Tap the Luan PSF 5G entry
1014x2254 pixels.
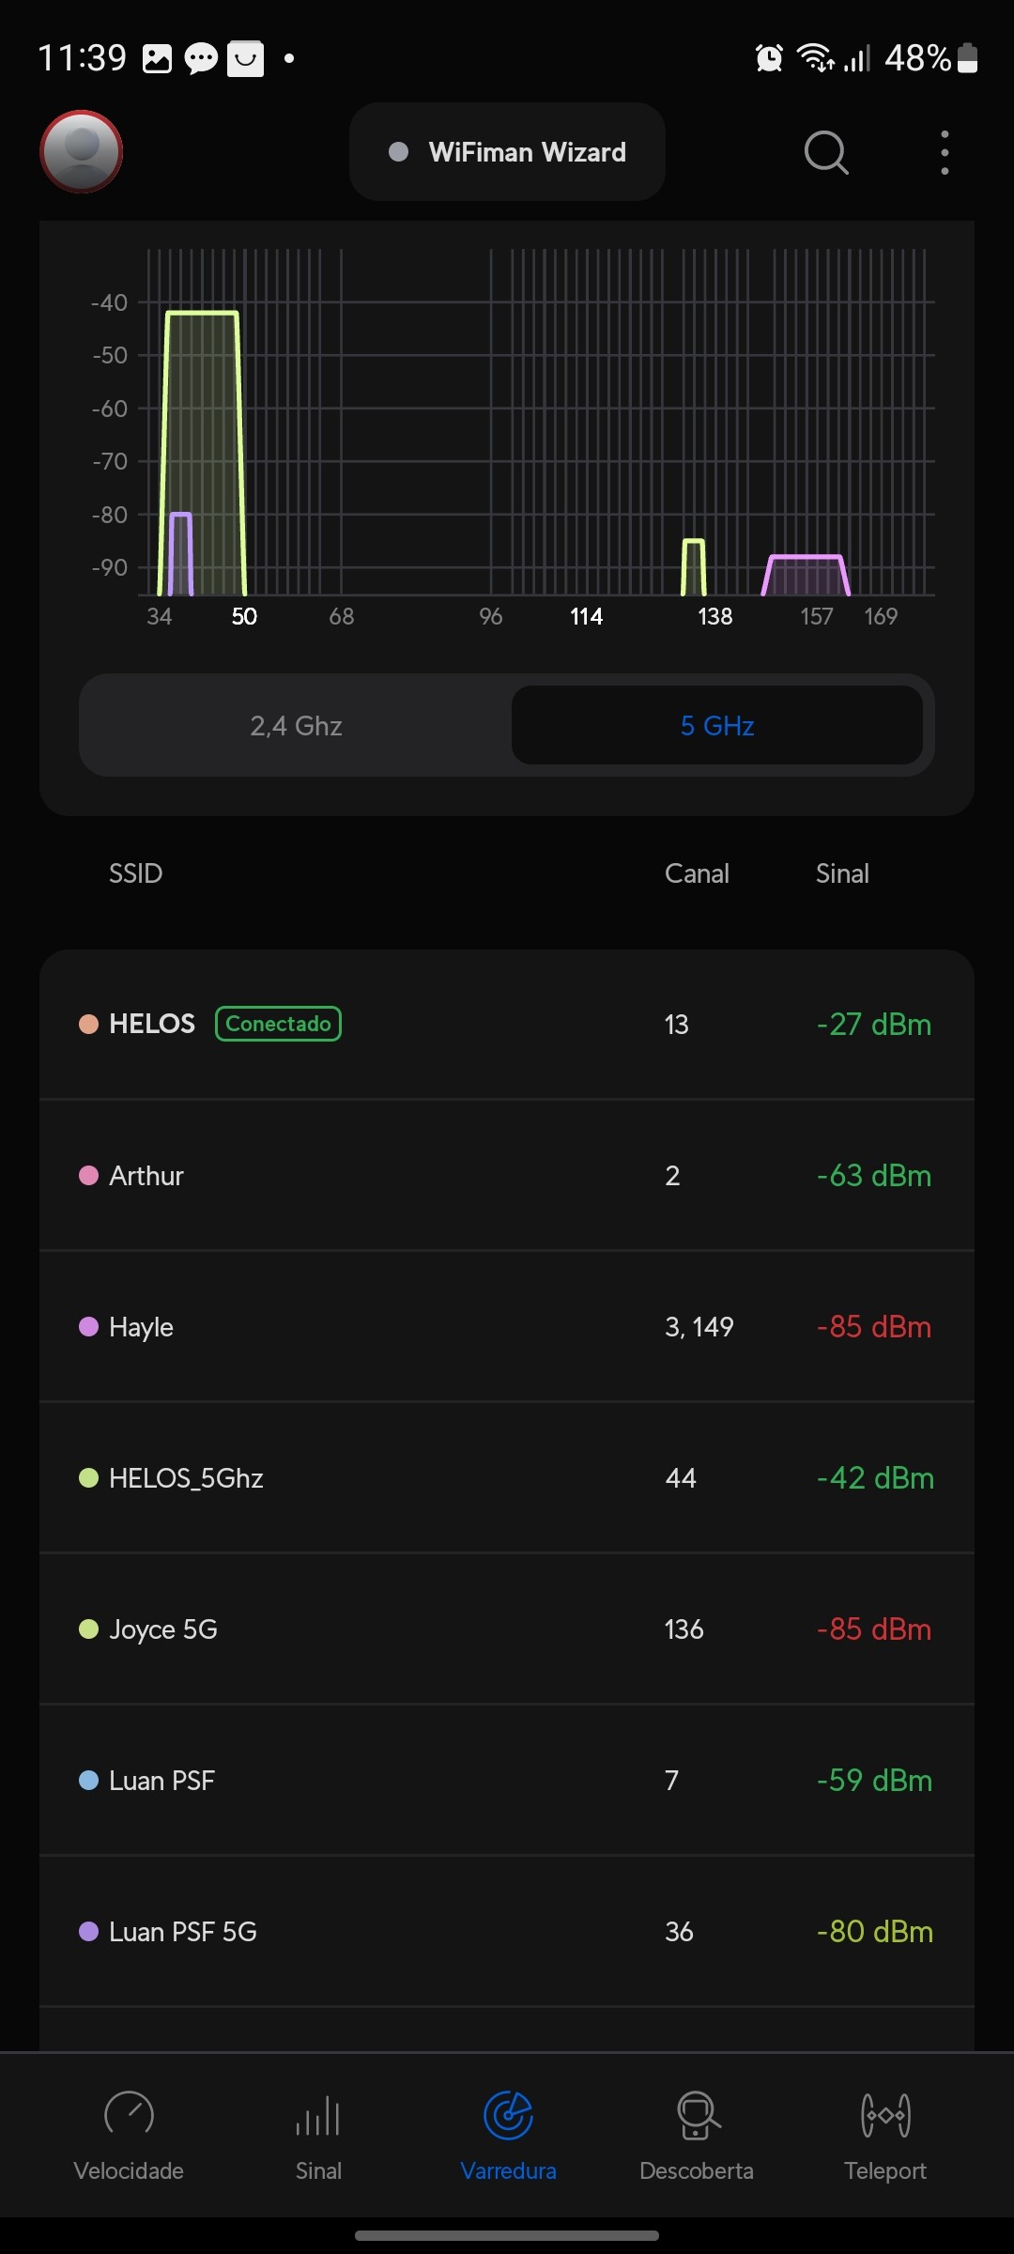pyautogui.click(x=507, y=1932)
